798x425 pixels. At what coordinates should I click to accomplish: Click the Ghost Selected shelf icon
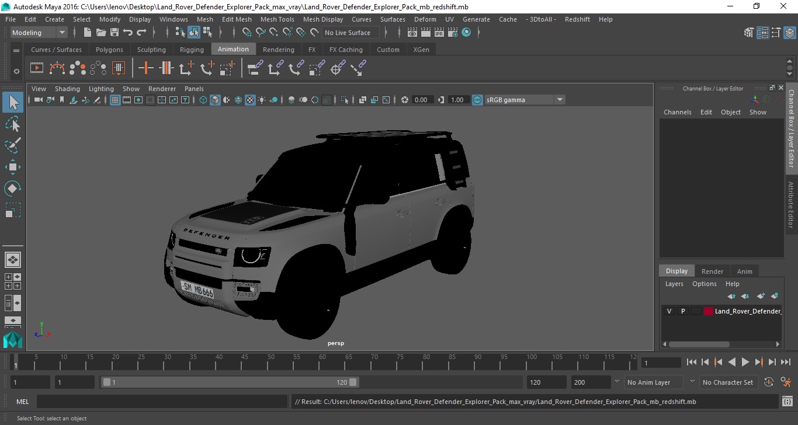pos(78,68)
